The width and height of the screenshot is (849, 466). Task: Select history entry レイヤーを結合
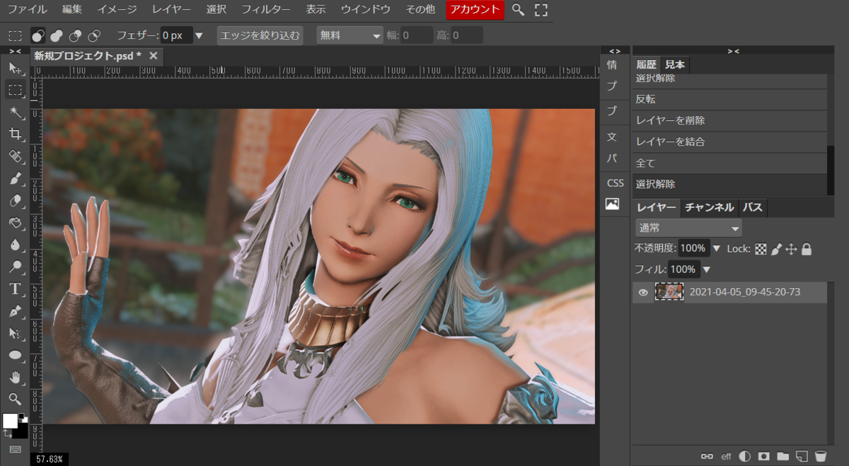(729, 141)
